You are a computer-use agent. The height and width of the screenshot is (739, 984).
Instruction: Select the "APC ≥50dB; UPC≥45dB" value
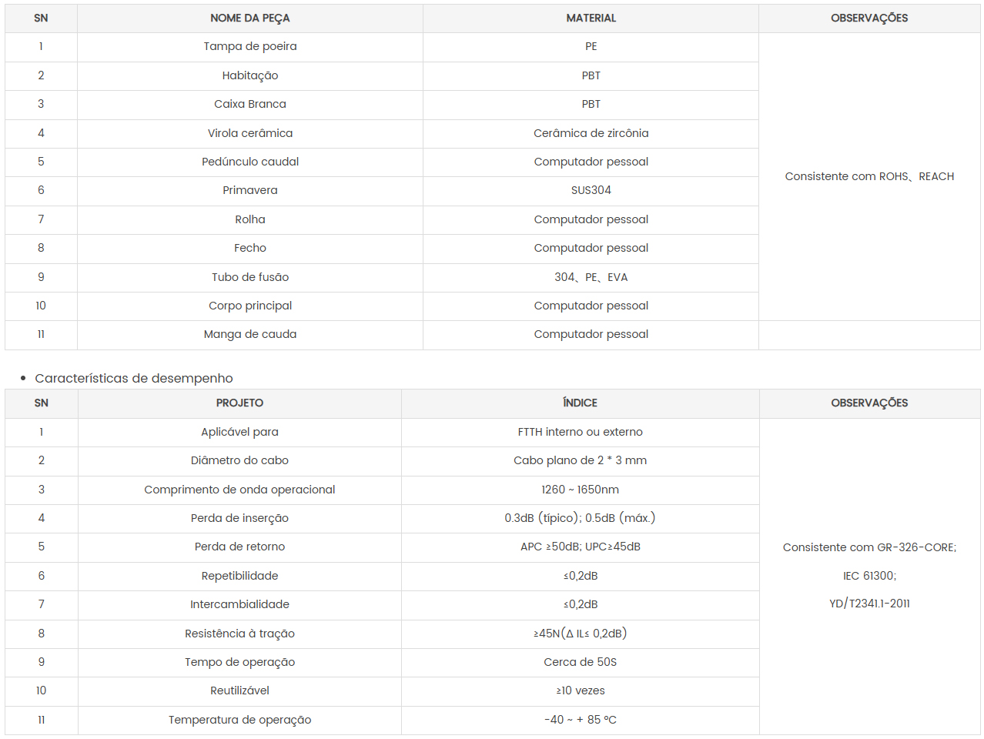(580, 547)
